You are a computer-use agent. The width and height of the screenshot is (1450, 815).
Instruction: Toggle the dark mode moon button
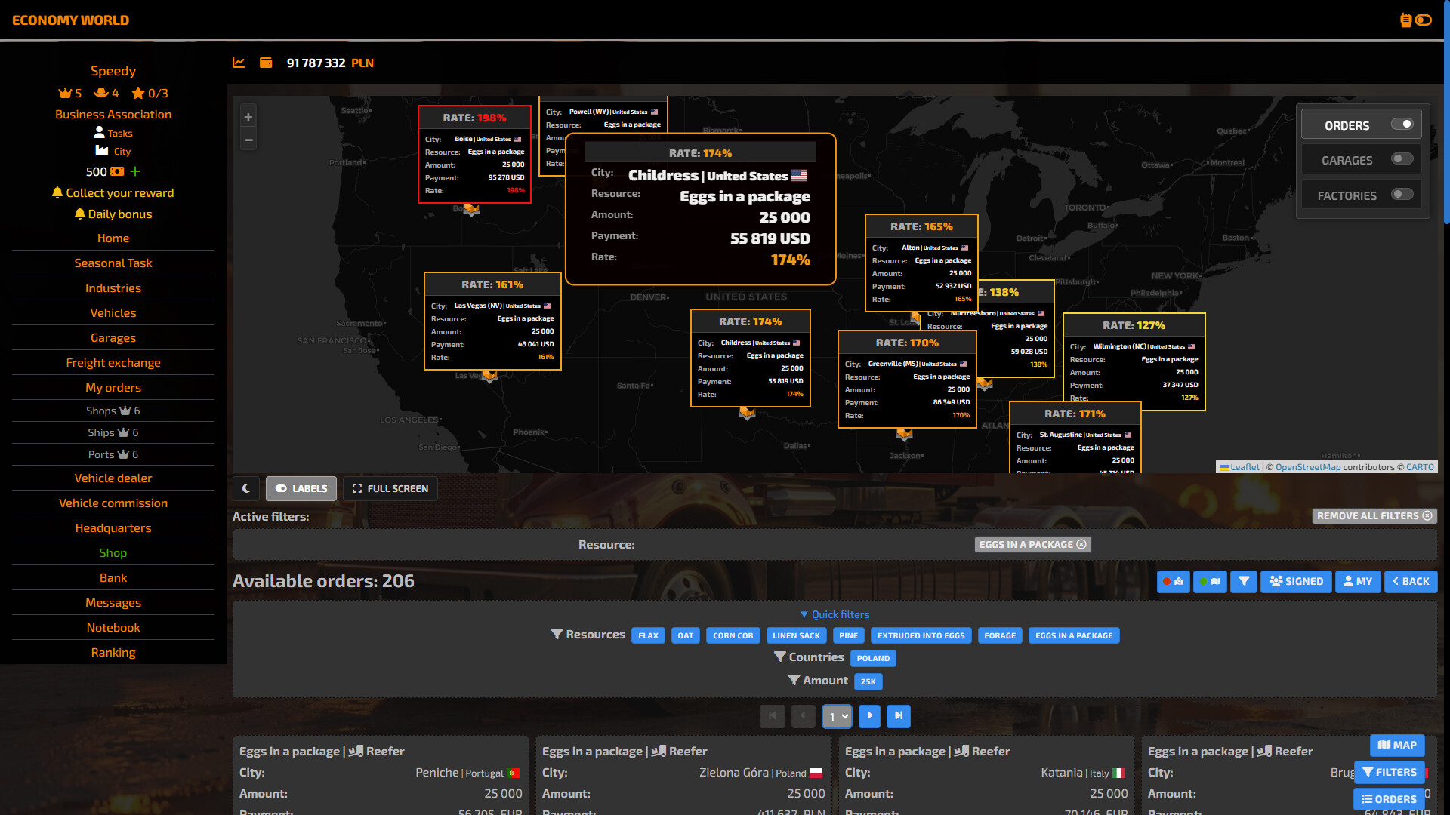click(x=246, y=488)
